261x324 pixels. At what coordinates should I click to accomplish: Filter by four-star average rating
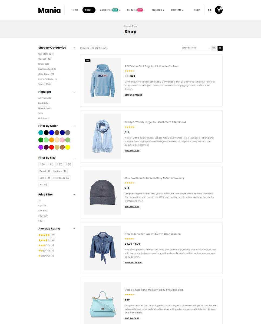[47, 240]
